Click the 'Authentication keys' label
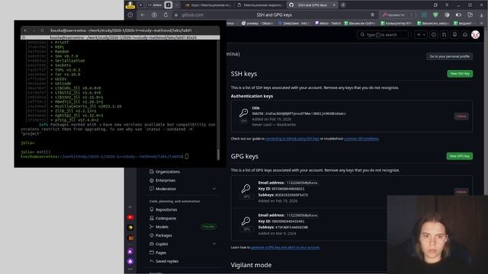 (x=252, y=97)
